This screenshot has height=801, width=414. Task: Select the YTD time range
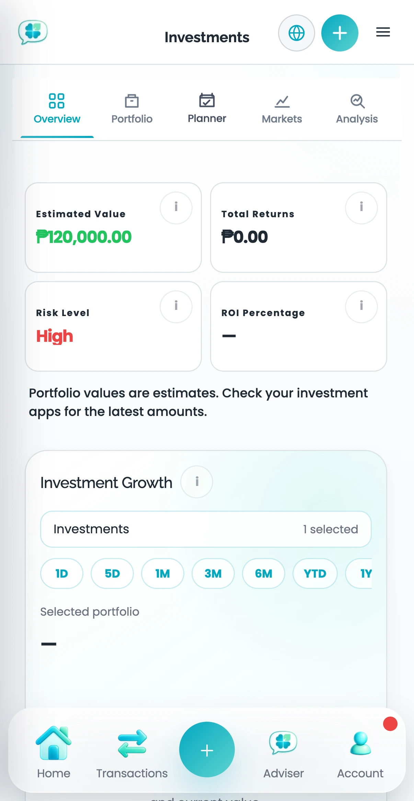click(x=315, y=573)
